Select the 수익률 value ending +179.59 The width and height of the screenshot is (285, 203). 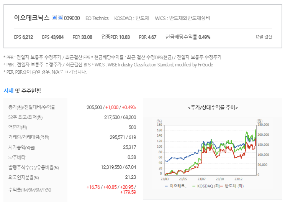point(111,190)
